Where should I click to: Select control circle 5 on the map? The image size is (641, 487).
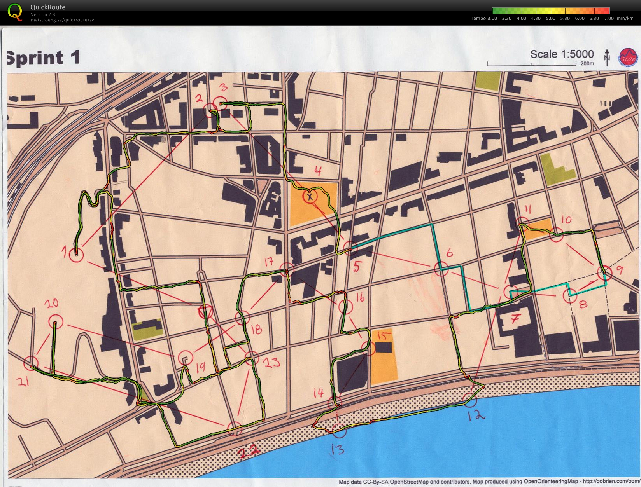tap(351, 248)
